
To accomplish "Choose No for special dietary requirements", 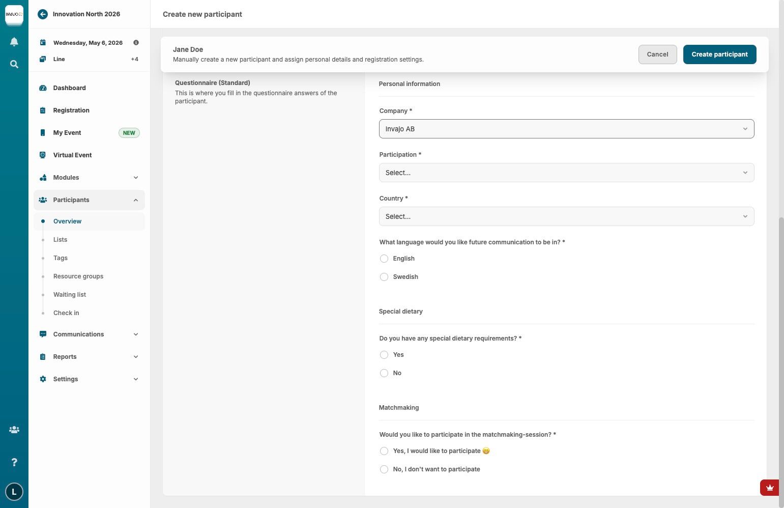I will (x=384, y=373).
